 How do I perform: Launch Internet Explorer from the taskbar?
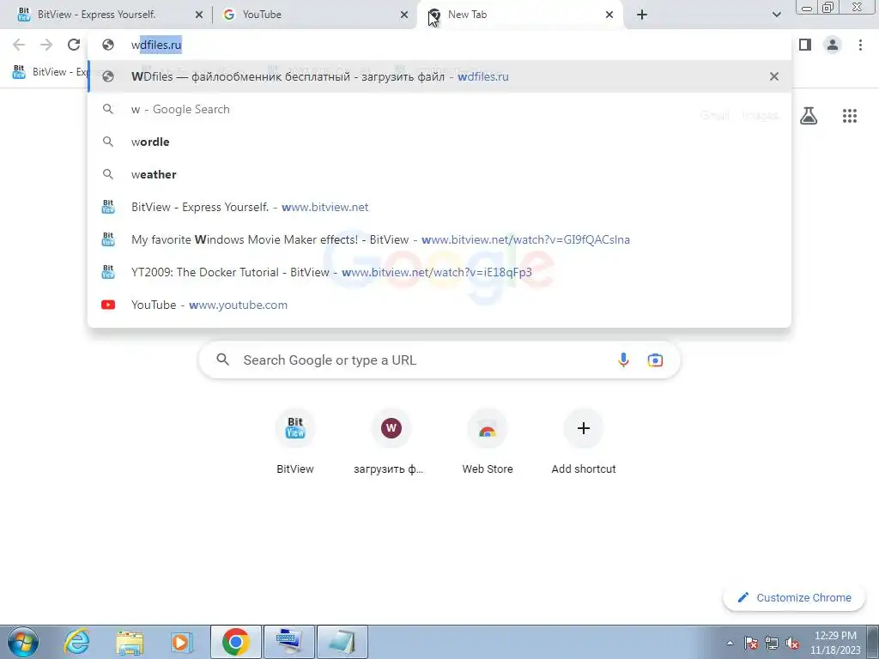(76, 642)
